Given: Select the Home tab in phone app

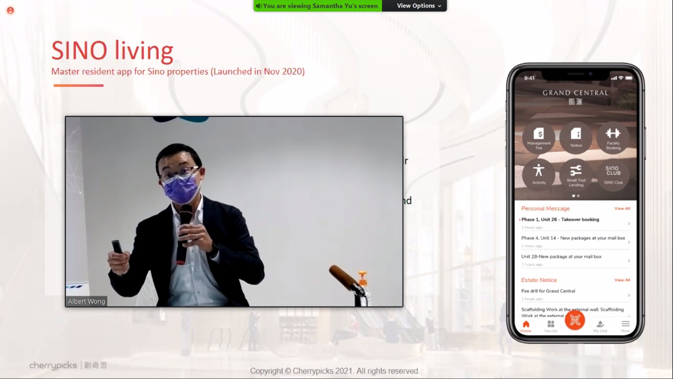Looking at the screenshot, I should click(526, 326).
